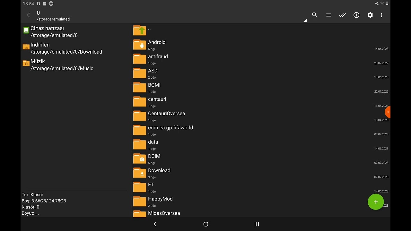411x231 pixels.
Task: Select the 'HappyMod' folder name
Action: [x=160, y=199]
